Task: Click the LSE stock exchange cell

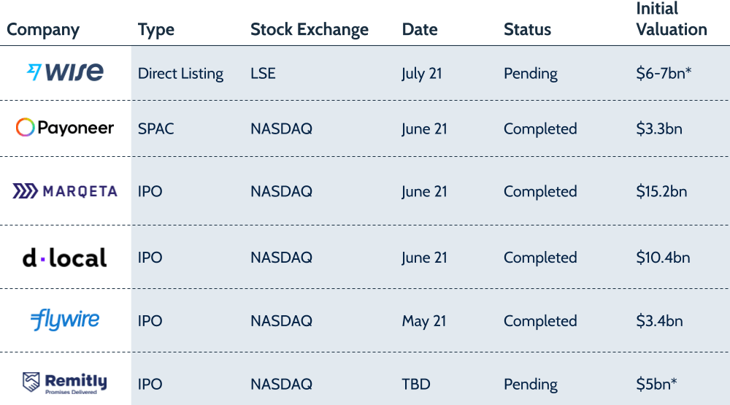Action: click(x=263, y=74)
